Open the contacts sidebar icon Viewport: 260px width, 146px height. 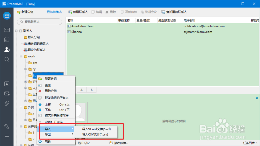(x=7, y=50)
